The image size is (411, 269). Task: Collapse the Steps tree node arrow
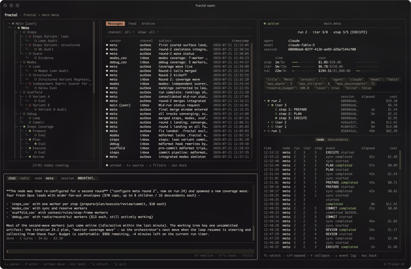(x=21, y=32)
